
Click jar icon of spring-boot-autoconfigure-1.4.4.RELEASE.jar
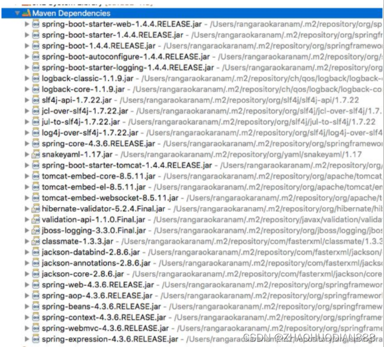[x=36, y=57]
